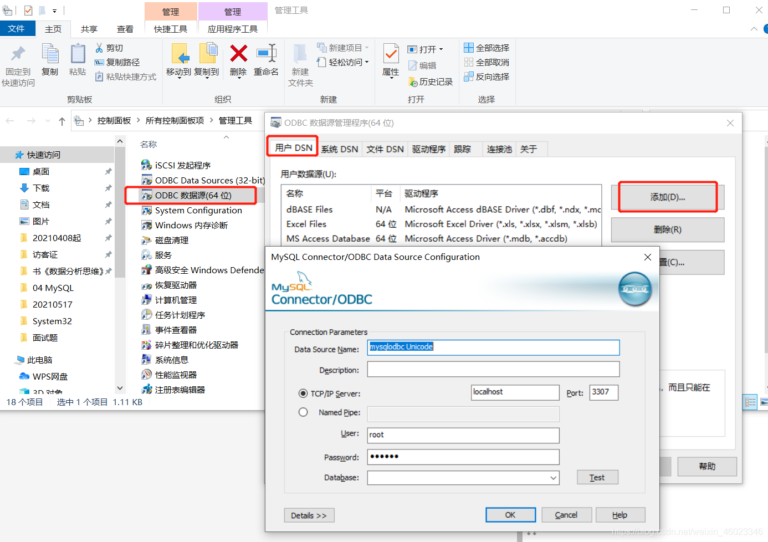The height and width of the screenshot is (542, 768).
Task: Expand the 新建项目 dropdown
Action: (367, 48)
